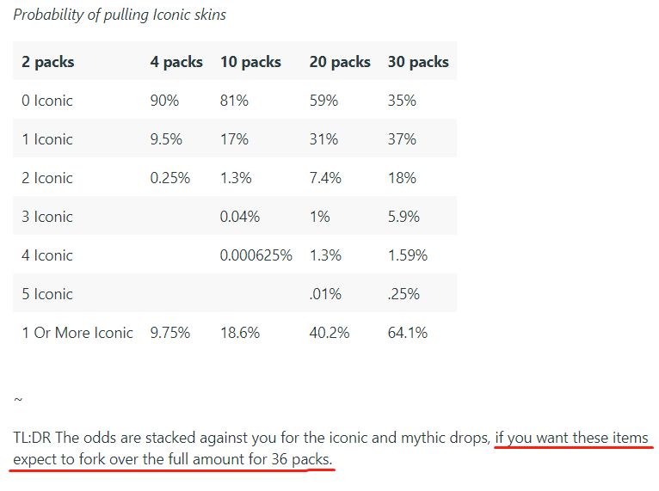Click the "2 packs" column header
The height and width of the screenshot is (491, 659).
click(x=48, y=62)
